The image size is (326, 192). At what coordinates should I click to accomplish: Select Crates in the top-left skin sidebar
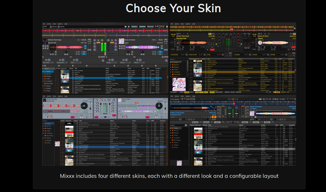(48, 79)
